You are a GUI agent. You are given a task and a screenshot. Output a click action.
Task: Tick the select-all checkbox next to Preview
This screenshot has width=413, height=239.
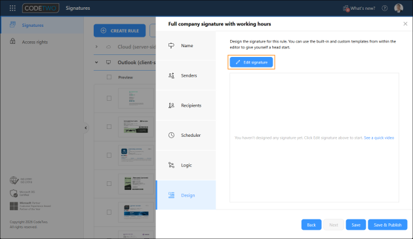click(x=109, y=77)
